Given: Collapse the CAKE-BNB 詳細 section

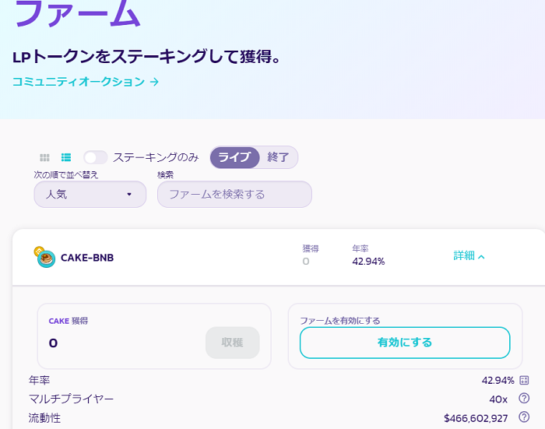Looking at the screenshot, I should pyautogui.click(x=469, y=256).
